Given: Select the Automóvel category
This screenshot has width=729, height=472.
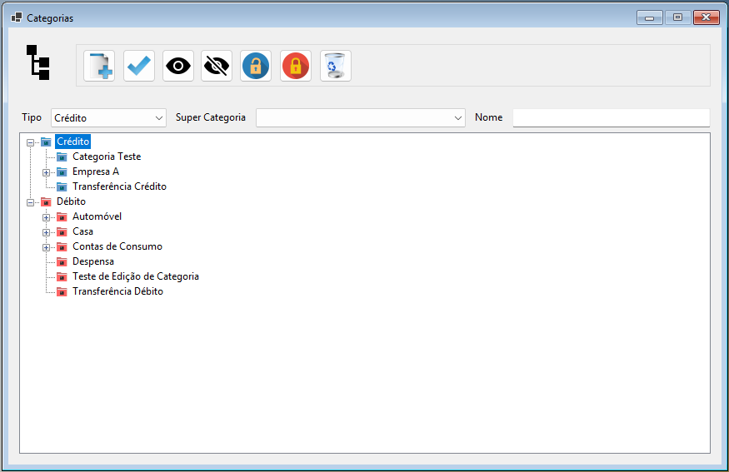Looking at the screenshot, I should tap(97, 216).
